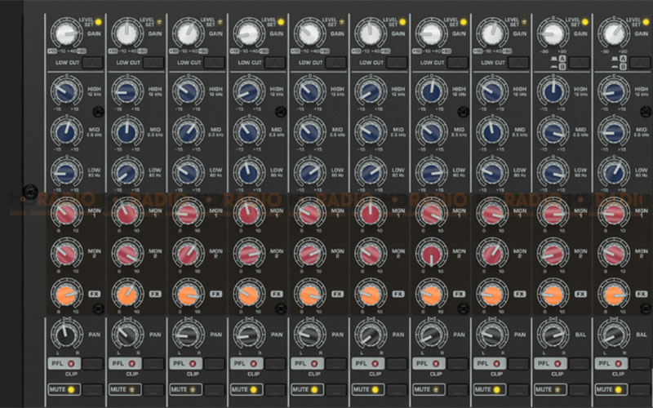
Task: Select the MON 2 knob on the seventh channel
Action: (x=431, y=253)
